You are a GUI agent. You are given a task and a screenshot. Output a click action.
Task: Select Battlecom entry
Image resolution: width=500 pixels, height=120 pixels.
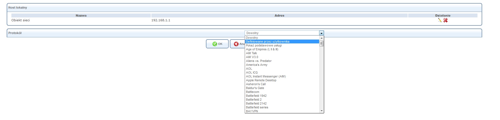tap(282, 92)
